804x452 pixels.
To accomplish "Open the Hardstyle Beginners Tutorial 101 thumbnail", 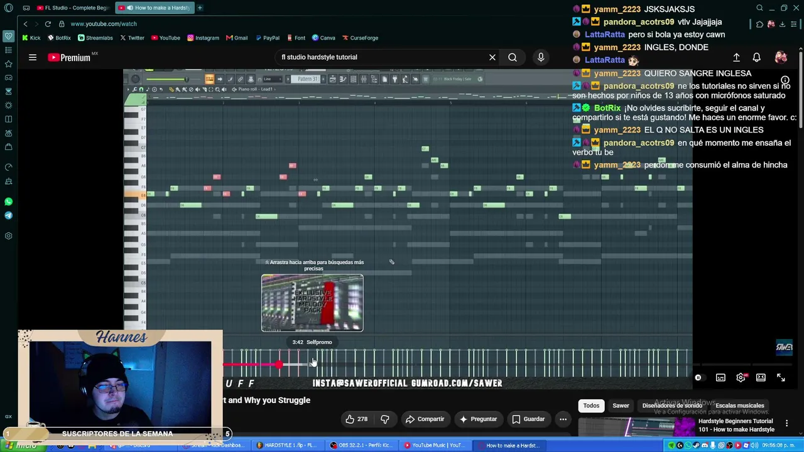I will click(x=636, y=427).
